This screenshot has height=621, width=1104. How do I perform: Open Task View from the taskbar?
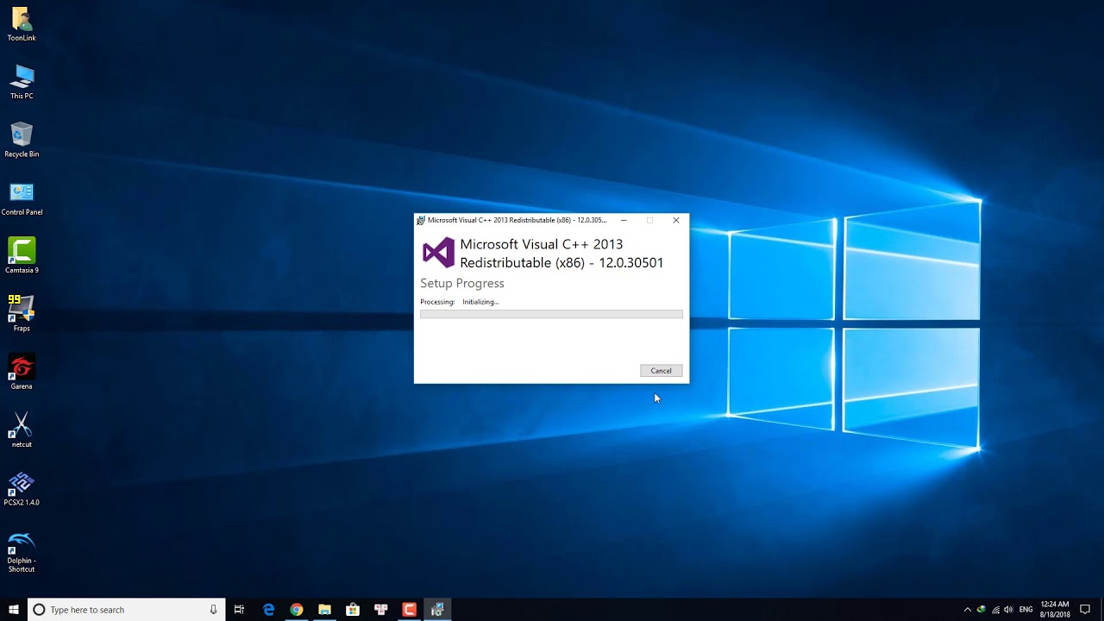pos(239,610)
